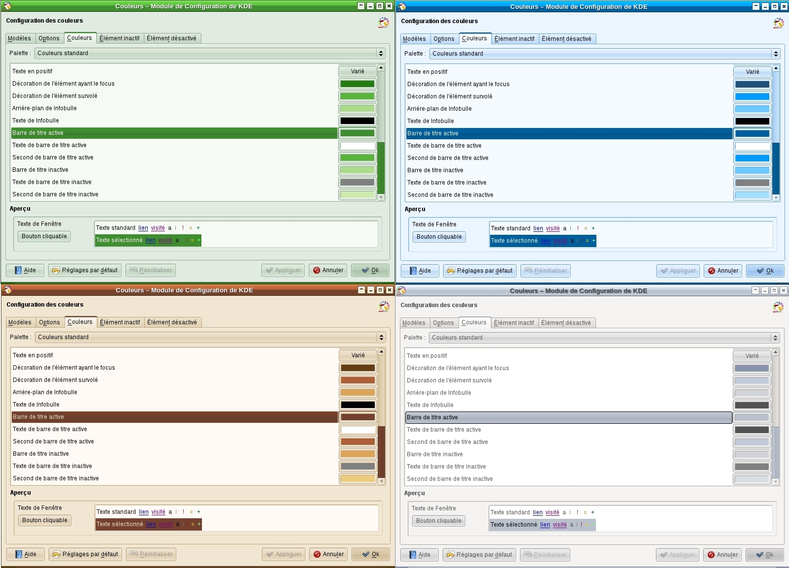Image resolution: width=789 pixels, height=568 pixels.
Task: Select Texte en positif row in green window
Action: pyautogui.click(x=174, y=71)
